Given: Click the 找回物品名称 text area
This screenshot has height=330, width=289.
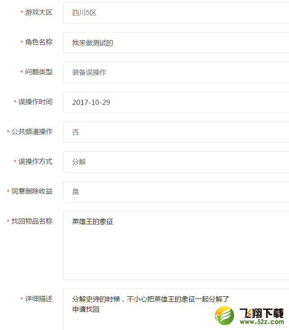Looking at the screenshot, I should [176, 246].
